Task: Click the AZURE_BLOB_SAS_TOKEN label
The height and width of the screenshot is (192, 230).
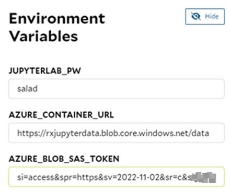Action: tap(64, 159)
